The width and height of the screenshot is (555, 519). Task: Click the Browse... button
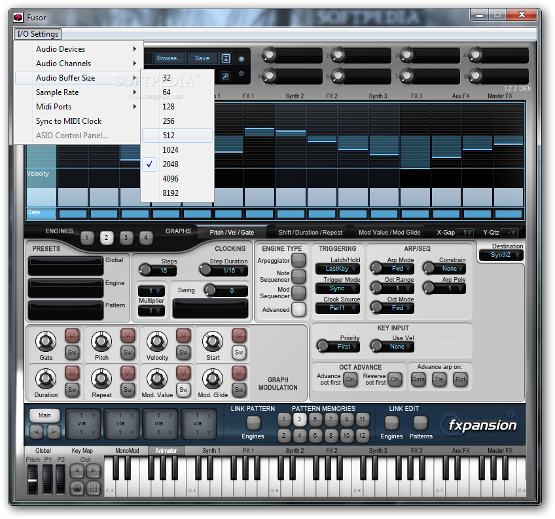coord(170,58)
